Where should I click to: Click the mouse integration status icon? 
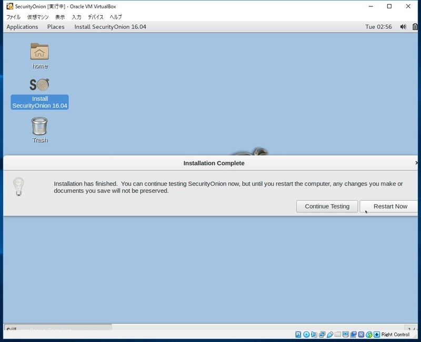(369, 334)
